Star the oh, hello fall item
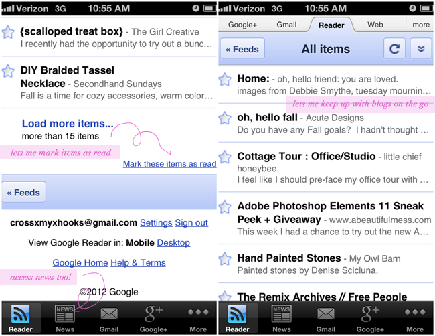 point(225,118)
